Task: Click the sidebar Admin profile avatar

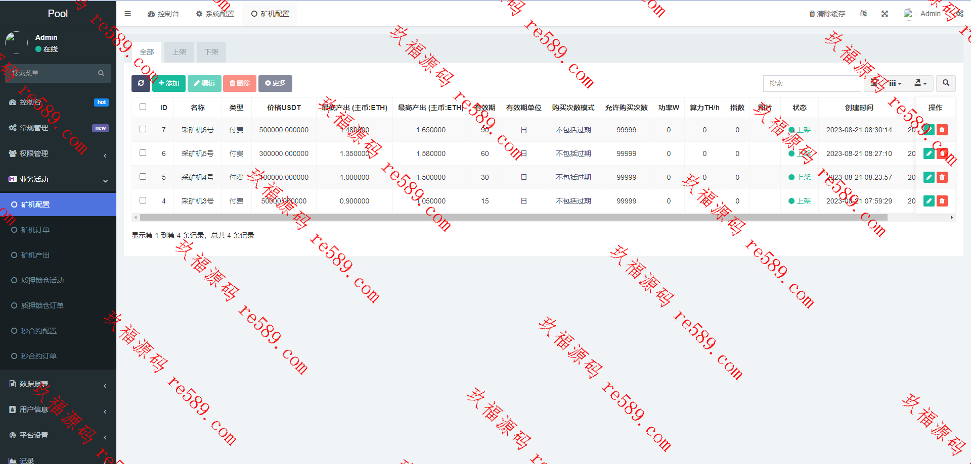Action: pyautogui.click(x=16, y=42)
